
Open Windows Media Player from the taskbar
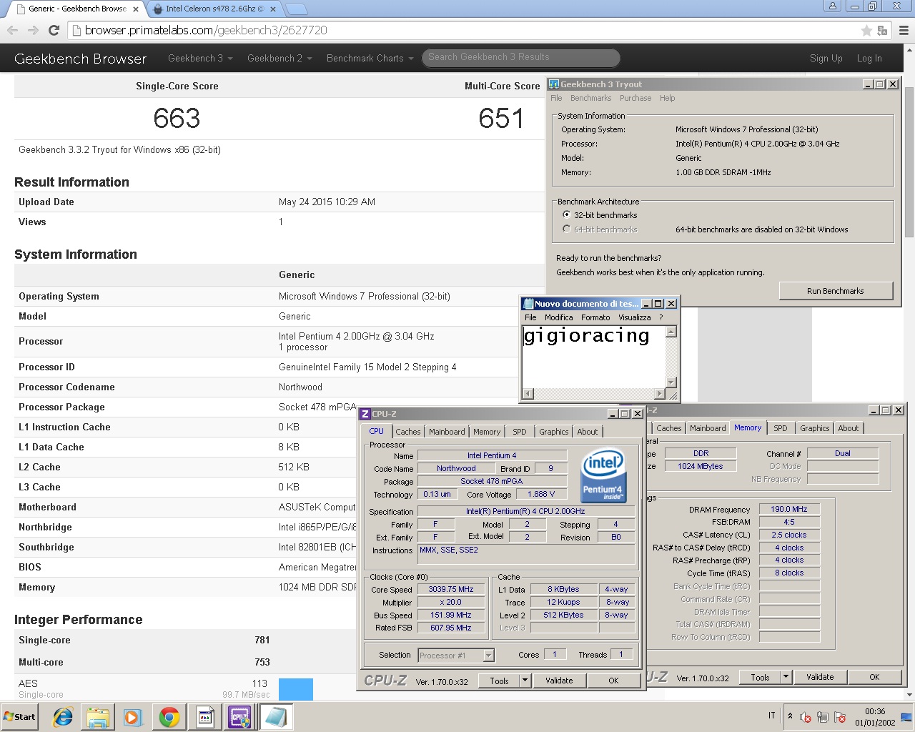pyautogui.click(x=132, y=717)
